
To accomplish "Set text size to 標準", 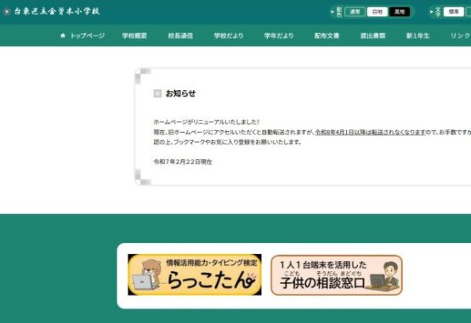I will coord(454,12).
